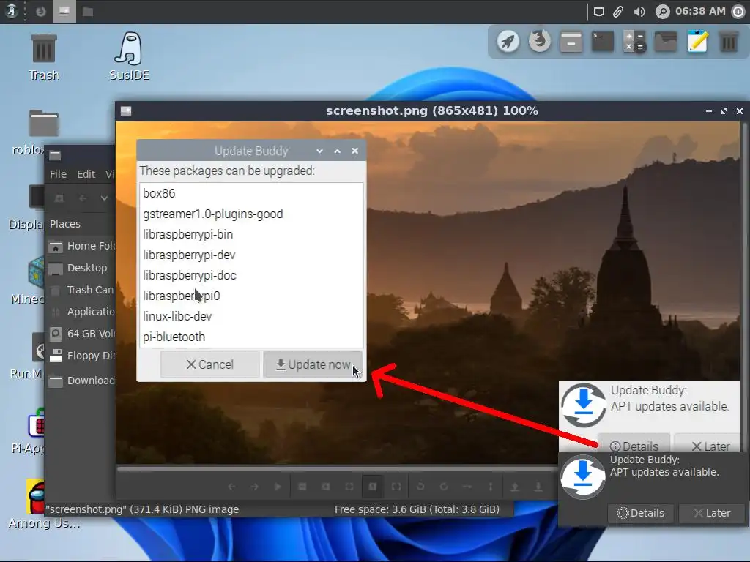Image resolution: width=750 pixels, height=562 pixels.
Task: Launch the rocket launcher in dock
Action: pos(508,42)
